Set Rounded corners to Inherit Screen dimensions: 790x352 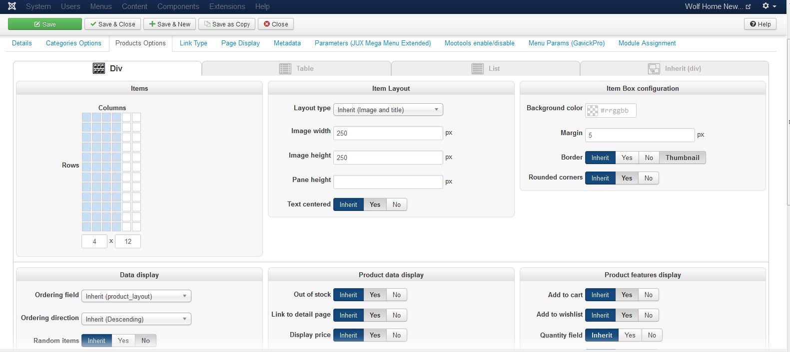tap(600, 178)
